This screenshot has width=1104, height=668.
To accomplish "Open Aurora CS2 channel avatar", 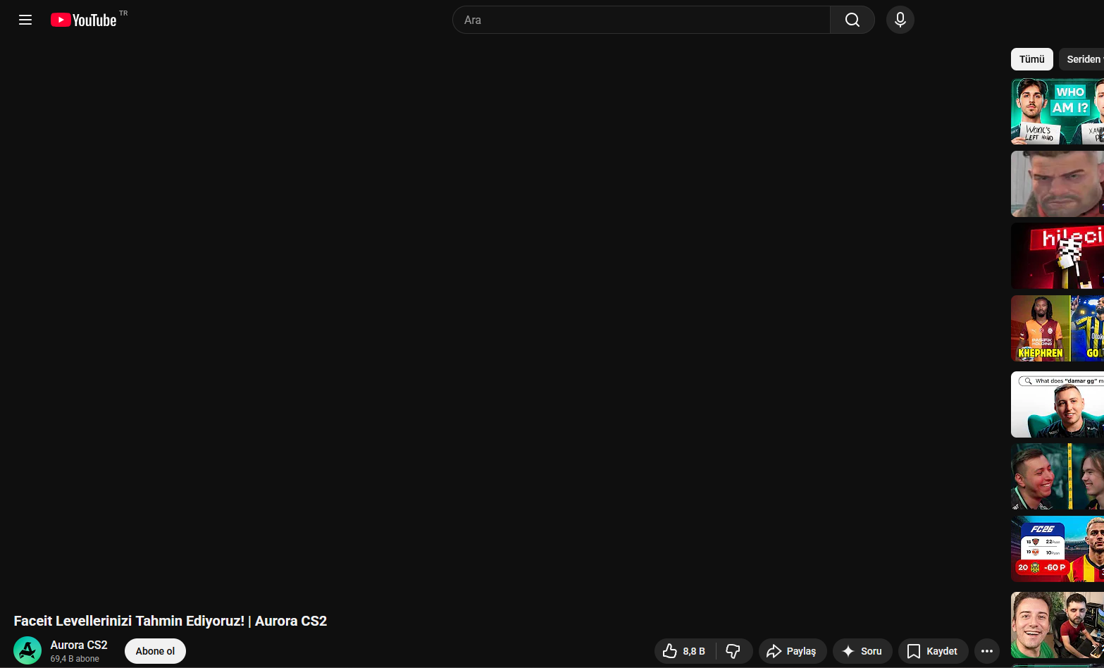I will pos(27,650).
